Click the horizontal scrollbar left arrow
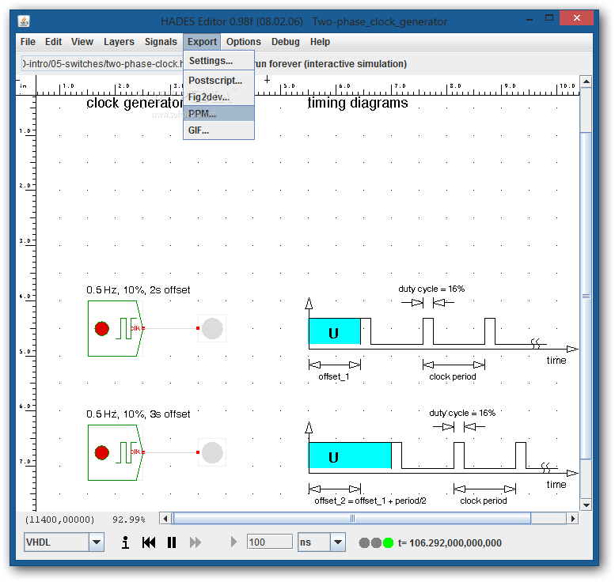Image resolution: width=615 pixels, height=582 pixels. pyautogui.click(x=165, y=519)
